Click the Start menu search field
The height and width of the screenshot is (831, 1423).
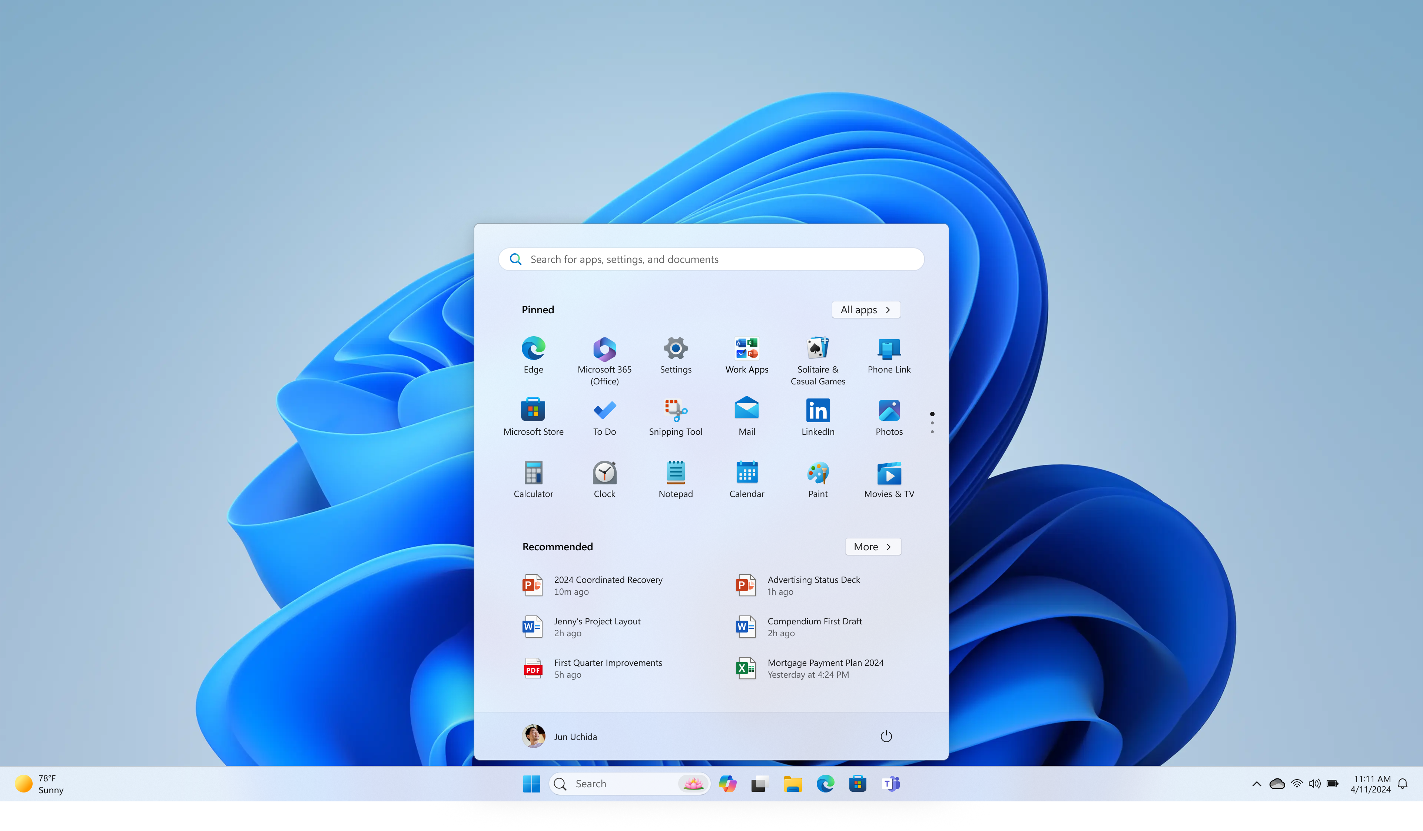point(710,259)
